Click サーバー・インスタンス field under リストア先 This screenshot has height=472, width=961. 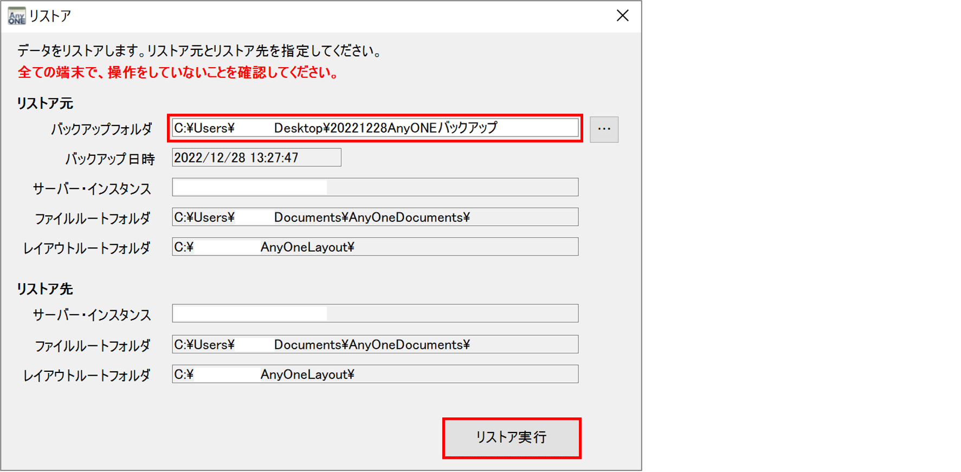coord(375,313)
